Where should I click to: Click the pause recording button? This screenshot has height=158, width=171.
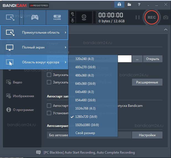[x=137, y=17]
